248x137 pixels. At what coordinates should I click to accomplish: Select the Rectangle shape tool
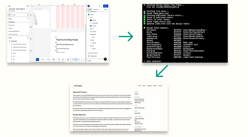(x=48, y=60)
